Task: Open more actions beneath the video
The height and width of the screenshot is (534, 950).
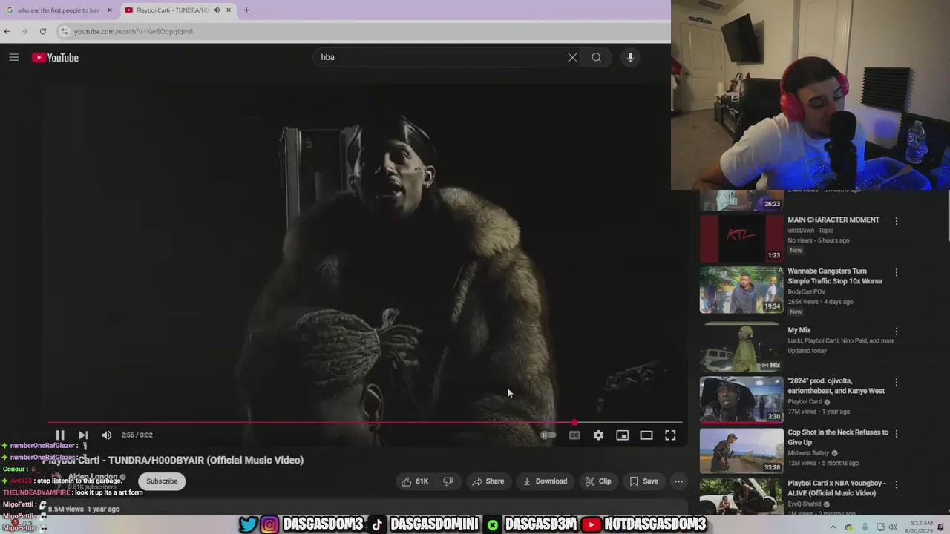Action: [x=678, y=481]
